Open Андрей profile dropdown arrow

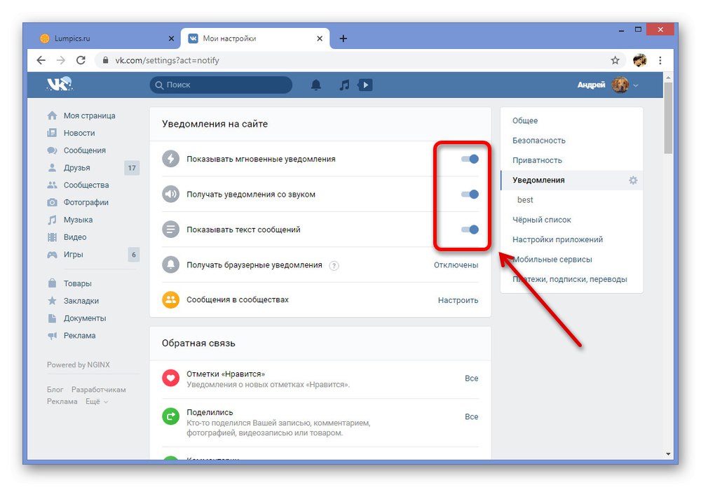click(636, 85)
